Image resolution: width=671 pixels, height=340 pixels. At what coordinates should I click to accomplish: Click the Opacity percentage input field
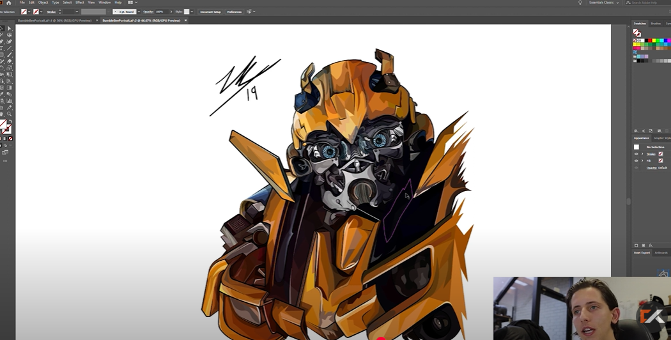click(x=162, y=12)
